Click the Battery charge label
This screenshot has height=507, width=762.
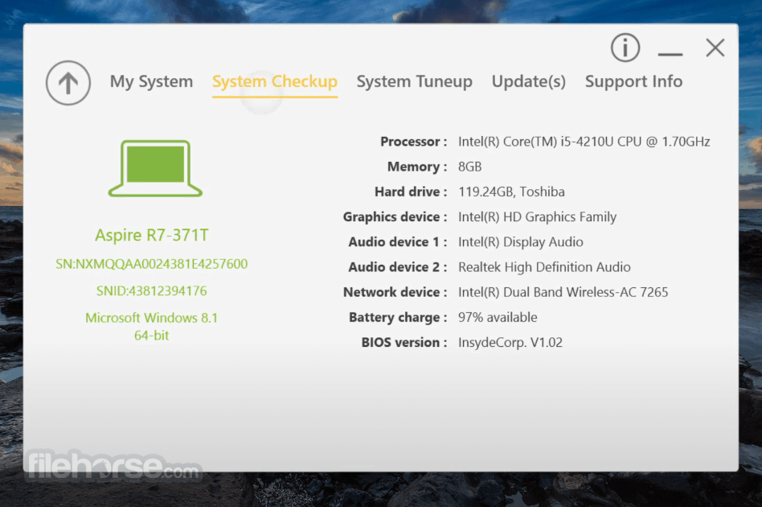click(x=398, y=317)
